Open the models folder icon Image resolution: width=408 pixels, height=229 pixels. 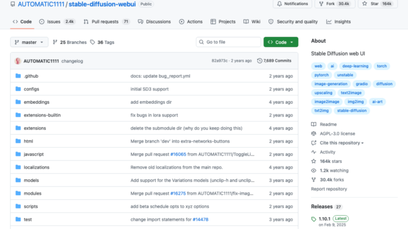pyautogui.click(x=18, y=180)
